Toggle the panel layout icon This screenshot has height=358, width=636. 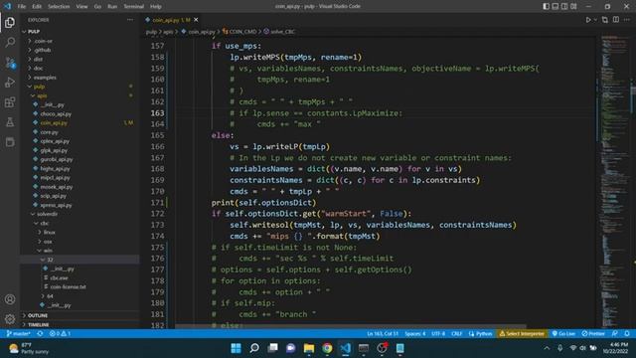[556, 6]
